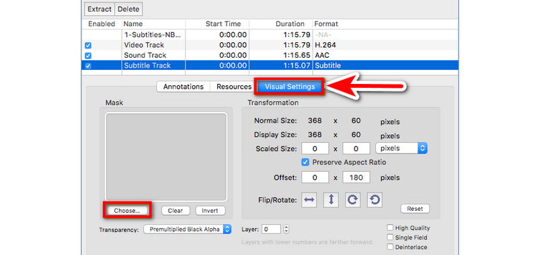The height and width of the screenshot is (255, 538).
Task: Select the 1-Subtitles-NB row
Action: coord(270,35)
